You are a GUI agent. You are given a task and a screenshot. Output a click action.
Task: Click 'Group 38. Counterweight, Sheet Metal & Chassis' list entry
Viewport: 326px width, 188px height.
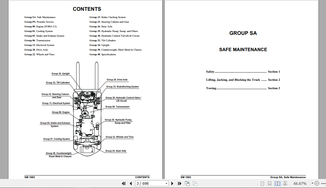coord(116,50)
